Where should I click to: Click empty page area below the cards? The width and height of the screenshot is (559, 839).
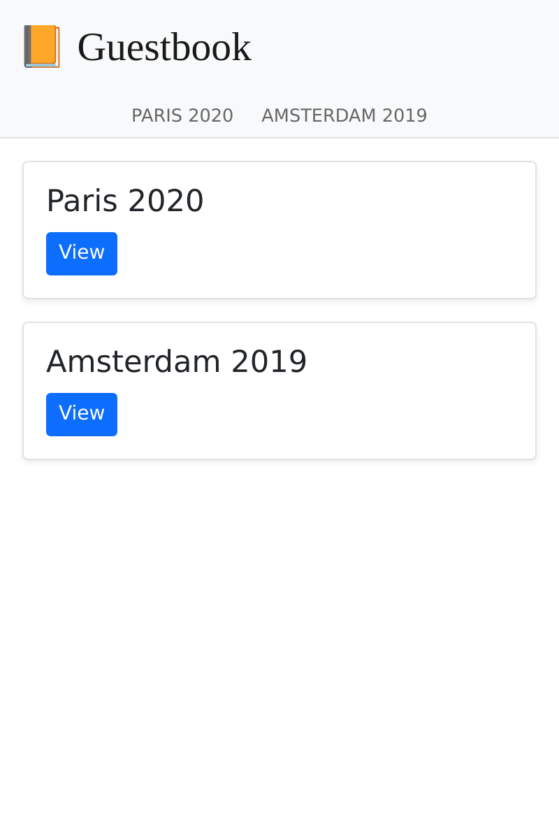coord(279,629)
